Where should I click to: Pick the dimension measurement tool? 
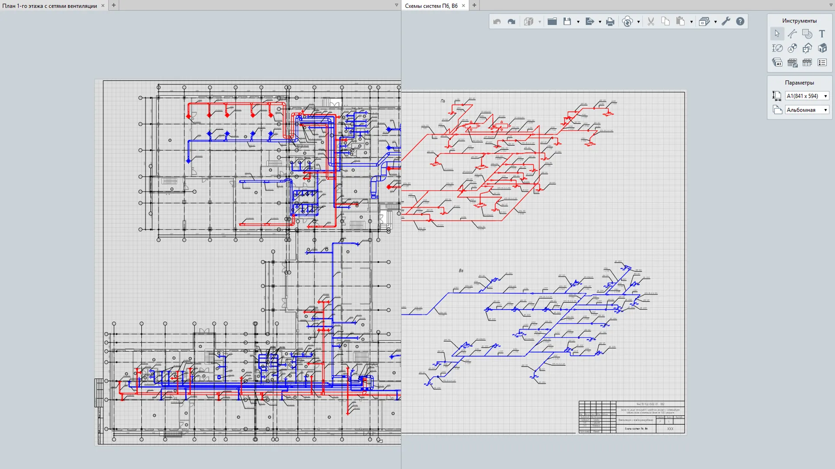[777, 48]
